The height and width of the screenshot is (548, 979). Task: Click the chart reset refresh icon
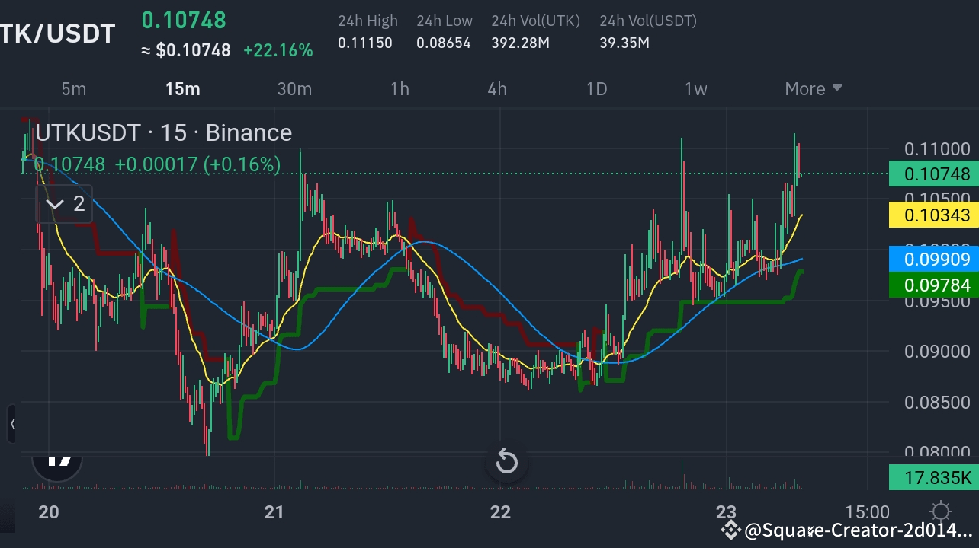[x=506, y=461]
